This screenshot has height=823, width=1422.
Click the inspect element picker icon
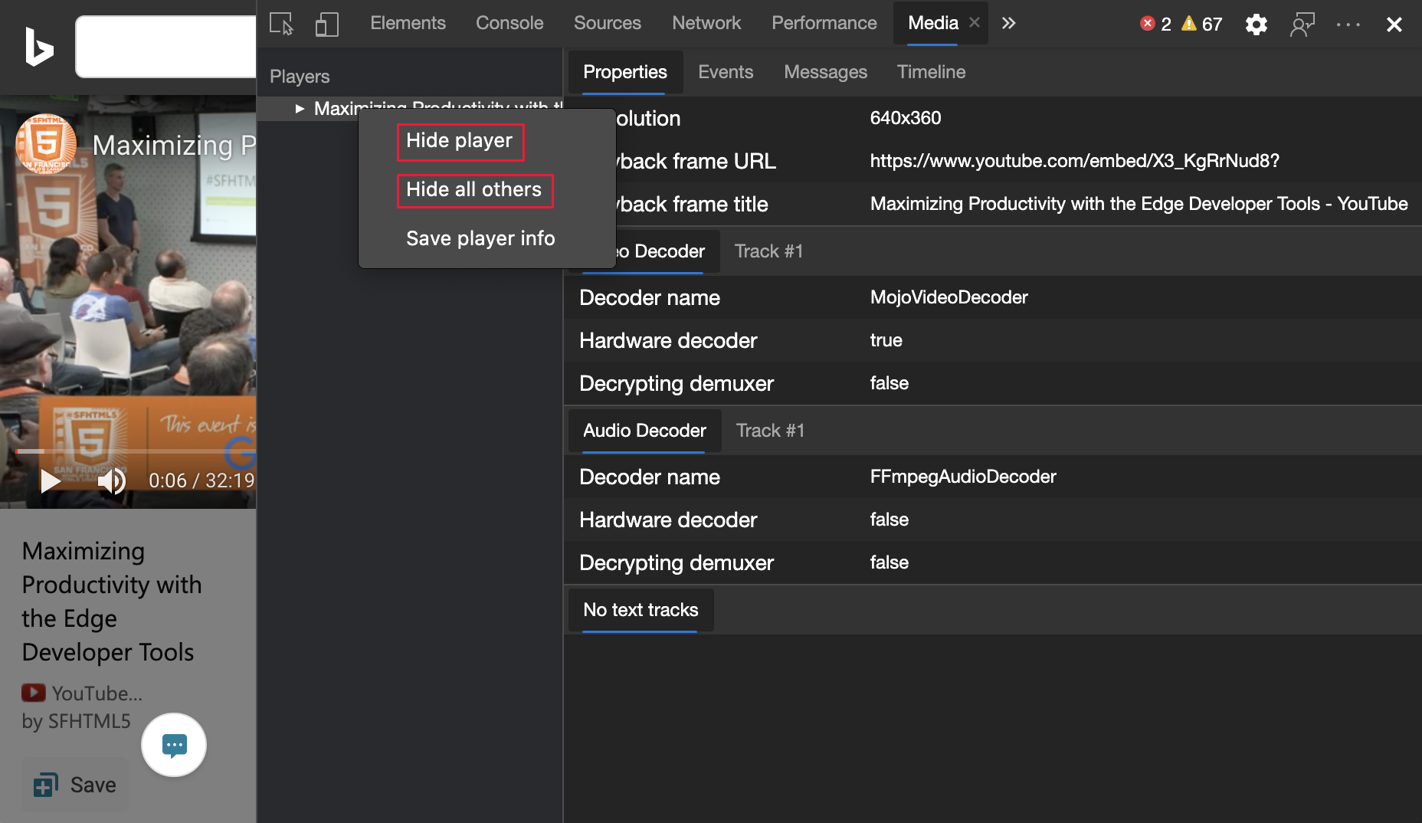tap(281, 24)
